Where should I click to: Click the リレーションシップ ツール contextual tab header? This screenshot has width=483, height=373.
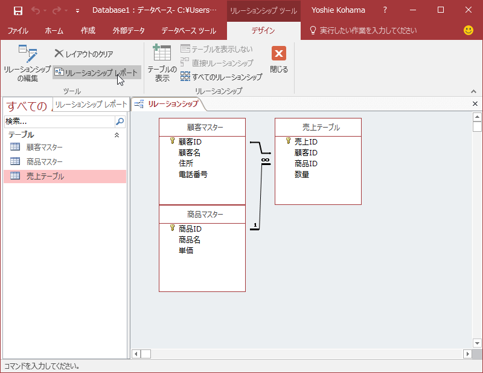[x=264, y=11]
